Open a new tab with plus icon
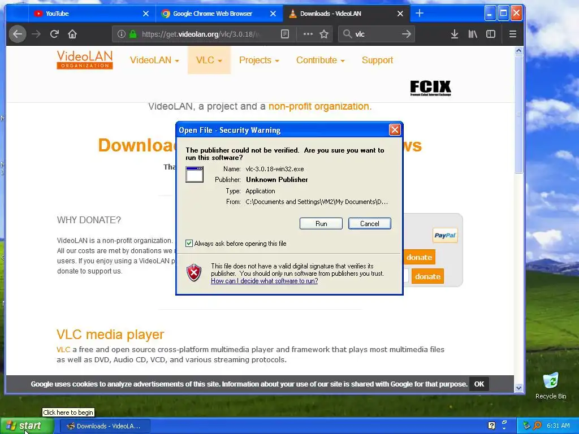The height and width of the screenshot is (434, 579). 420,14
